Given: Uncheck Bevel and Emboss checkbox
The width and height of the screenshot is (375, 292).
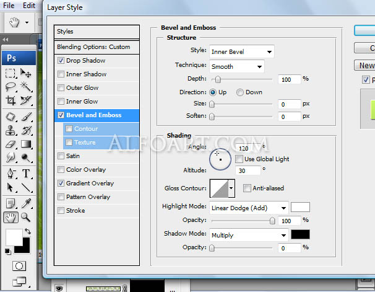Looking at the screenshot, I should [61, 115].
